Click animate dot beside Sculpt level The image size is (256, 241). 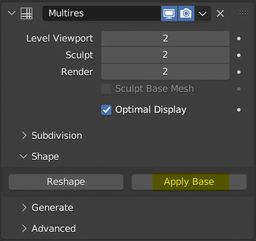pos(239,55)
